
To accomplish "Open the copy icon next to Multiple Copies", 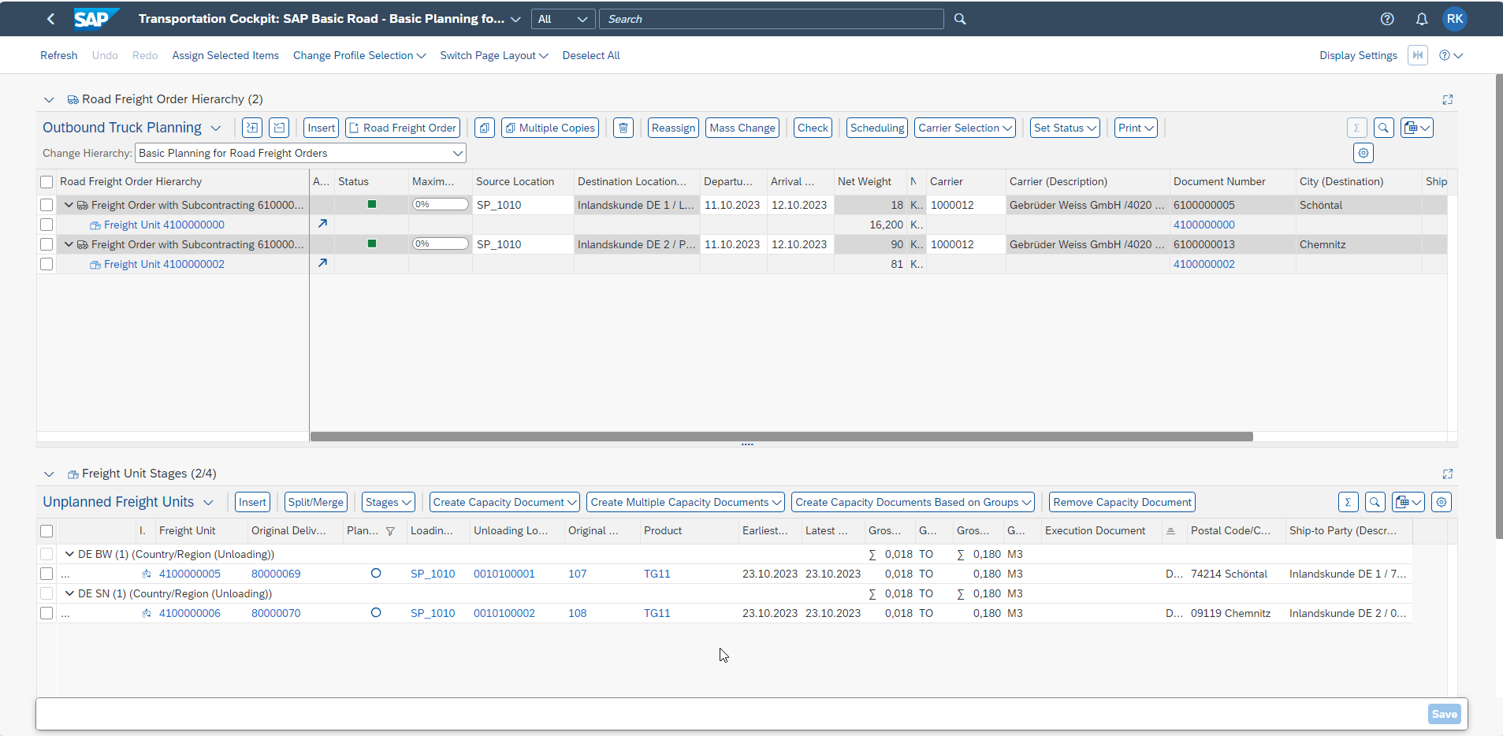I will point(484,127).
